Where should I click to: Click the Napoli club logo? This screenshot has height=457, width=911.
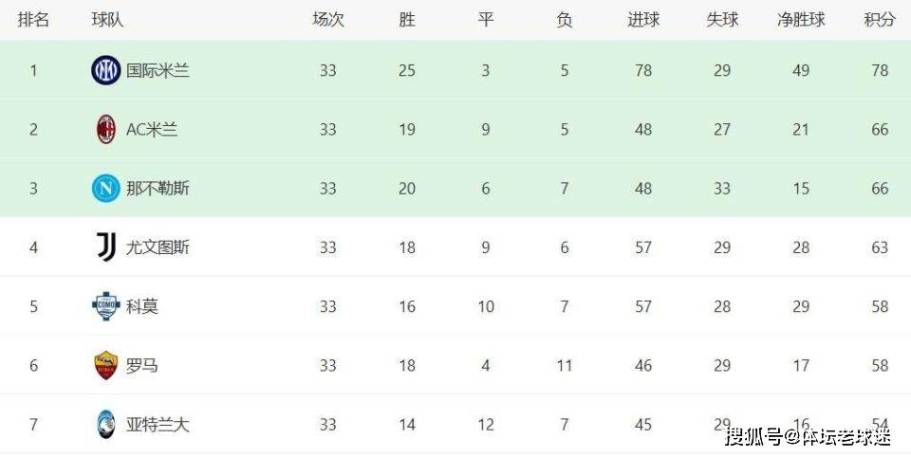(105, 189)
